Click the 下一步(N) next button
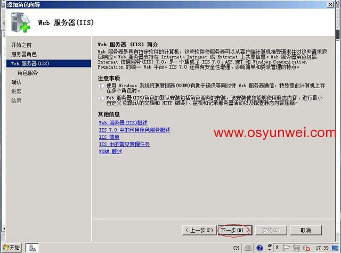341x253 pixels. click(235, 230)
